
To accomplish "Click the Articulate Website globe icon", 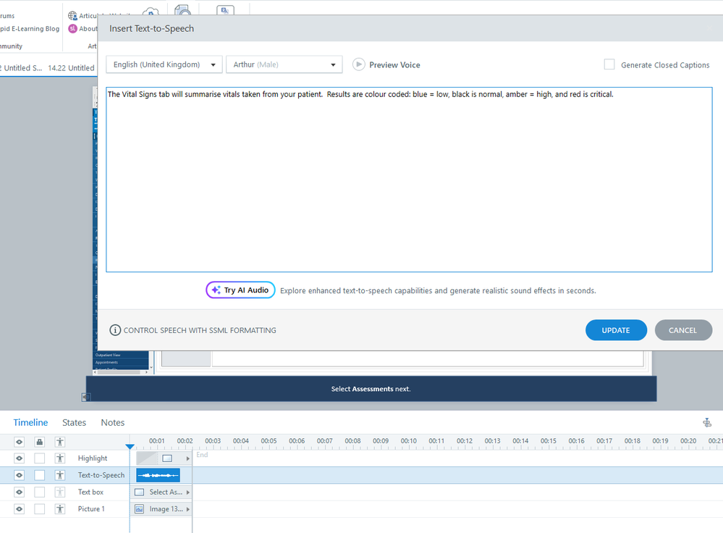I will tap(72, 16).
